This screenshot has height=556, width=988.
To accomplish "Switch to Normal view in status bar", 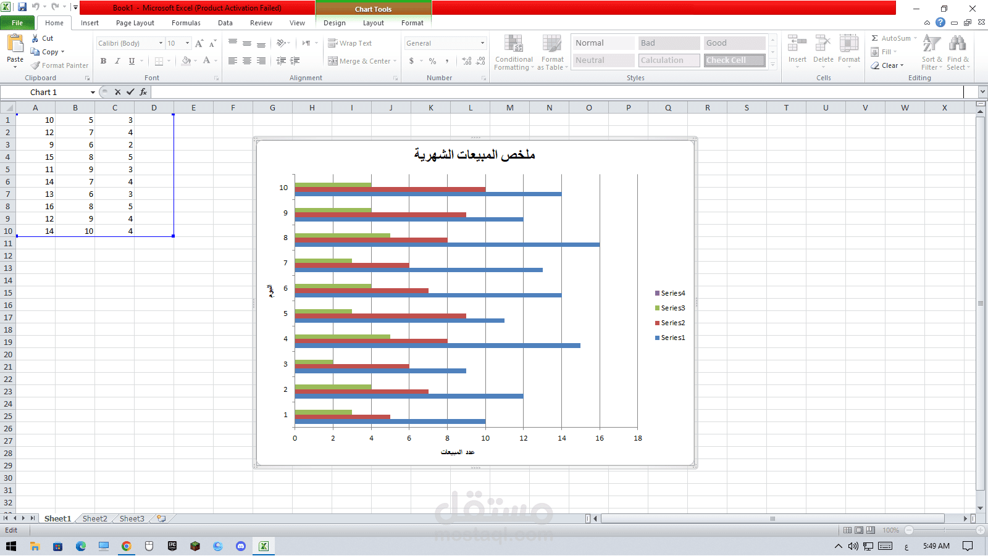I will [x=847, y=530].
